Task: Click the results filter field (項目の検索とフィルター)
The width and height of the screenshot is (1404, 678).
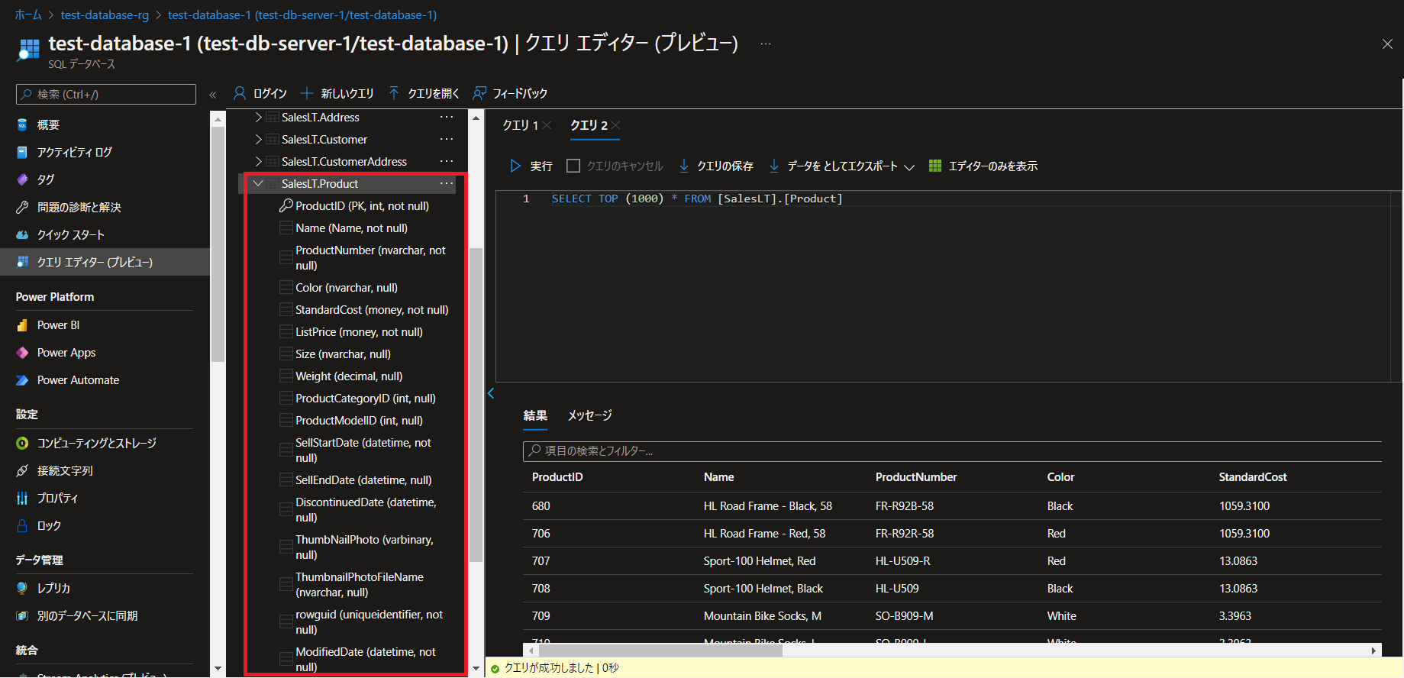Action: coord(952,450)
